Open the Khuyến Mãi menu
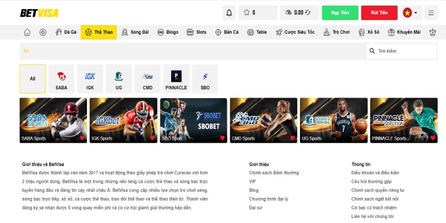The height and width of the screenshot is (223, 446). tap(404, 32)
